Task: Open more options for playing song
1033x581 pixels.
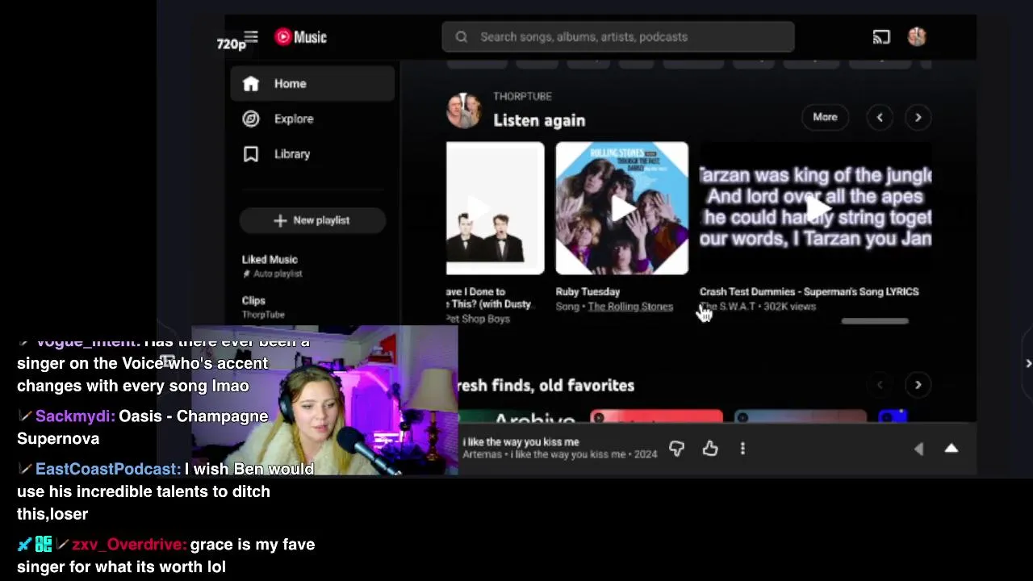Action: point(742,448)
